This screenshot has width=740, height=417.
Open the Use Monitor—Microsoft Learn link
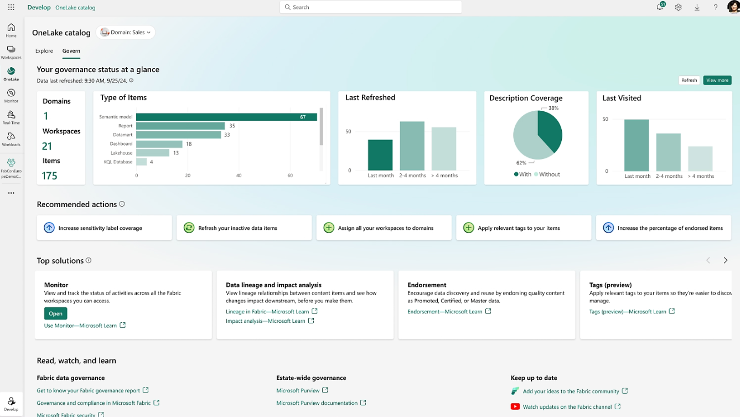pyautogui.click(x=81, y=325)
